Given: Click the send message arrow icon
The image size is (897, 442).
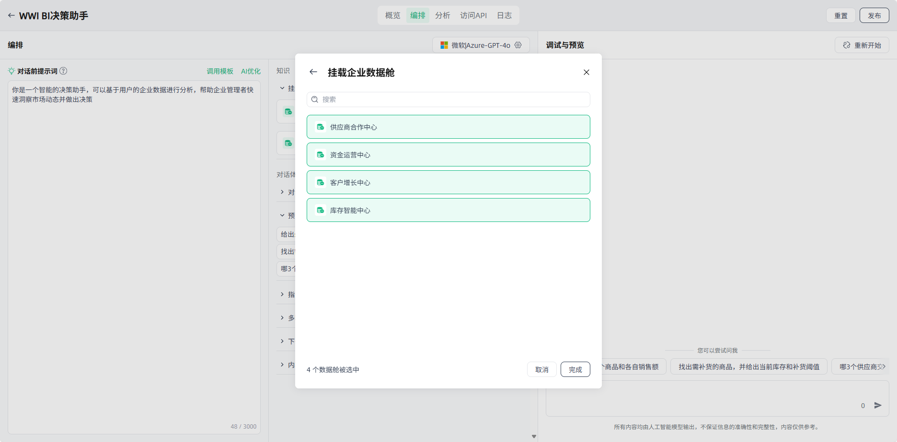Looking at the screenshot, I should pyautogui.click(x=877, y=405).
